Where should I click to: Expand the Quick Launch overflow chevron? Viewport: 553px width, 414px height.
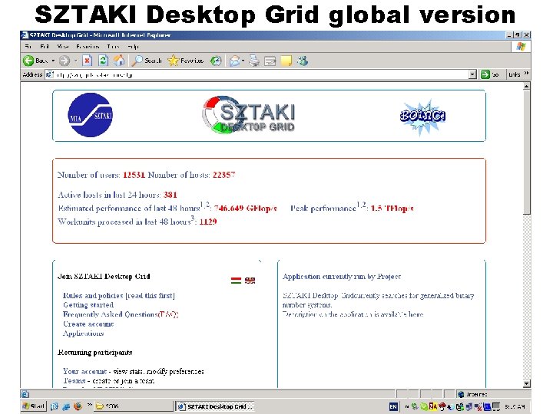(90, 405)
